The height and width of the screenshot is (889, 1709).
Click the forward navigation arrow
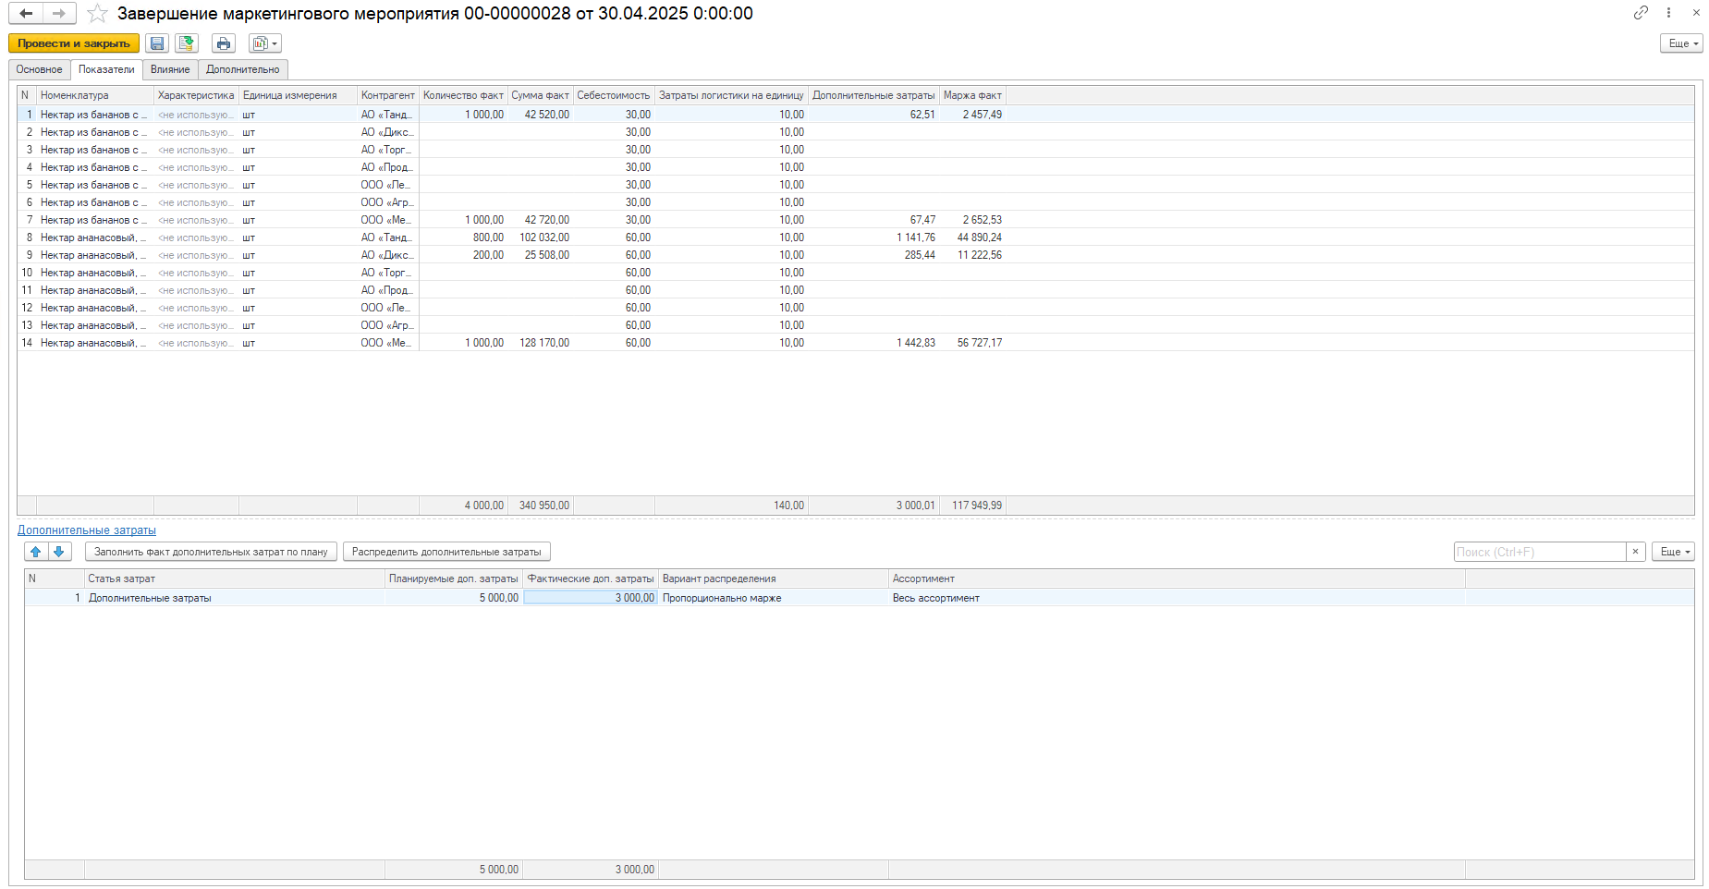click(x=59, y=14)
